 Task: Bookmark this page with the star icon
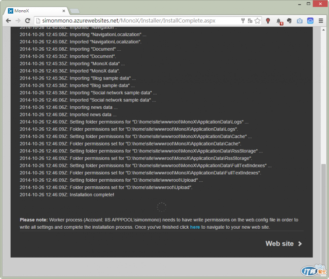tap(257, 21)
